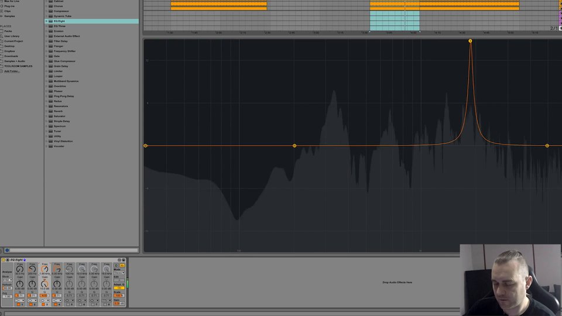The width and height of the screenshot is (562, 316).
Task: Open band 1 filter type dropdown
Action: pos(20,301)
